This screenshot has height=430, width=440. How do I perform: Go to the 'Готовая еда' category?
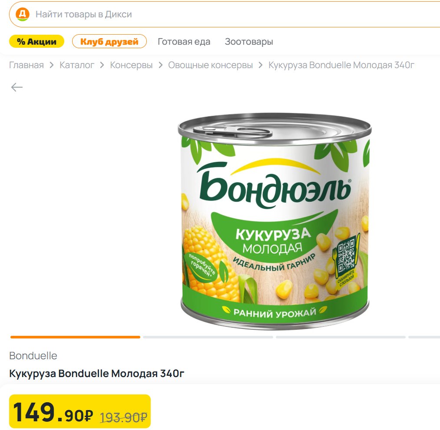[184, 42]
